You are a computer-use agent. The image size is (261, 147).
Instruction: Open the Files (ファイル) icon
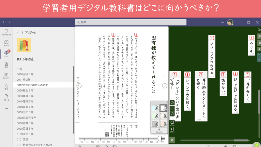pyautogui.click(x=6, y=97)
